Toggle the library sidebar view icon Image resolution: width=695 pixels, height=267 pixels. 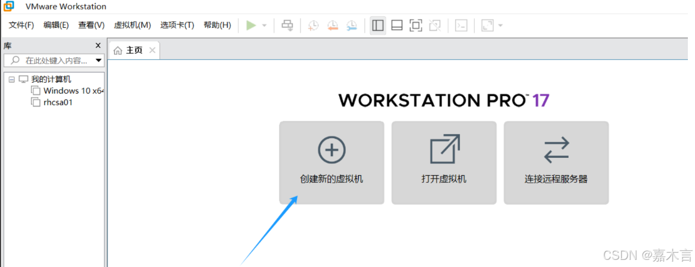pyautogui.click(x=378, y=26)
